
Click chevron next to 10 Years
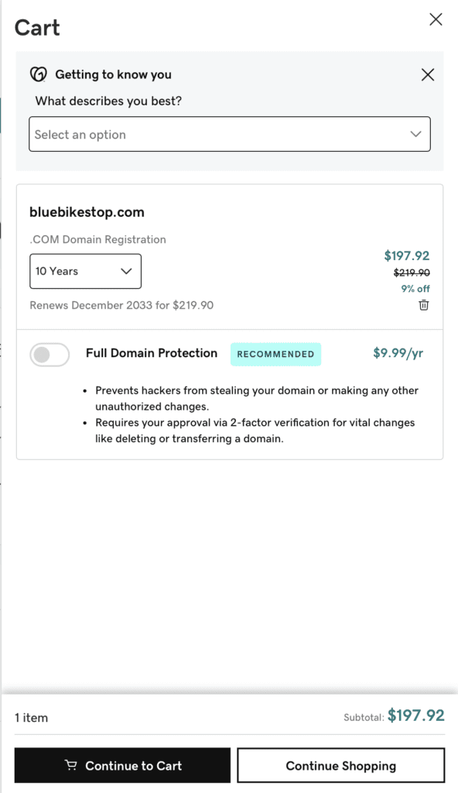[126, 271]
